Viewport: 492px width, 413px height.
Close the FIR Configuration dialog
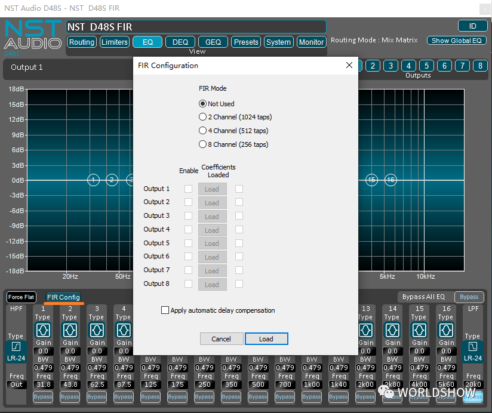[x=349, y=65]
